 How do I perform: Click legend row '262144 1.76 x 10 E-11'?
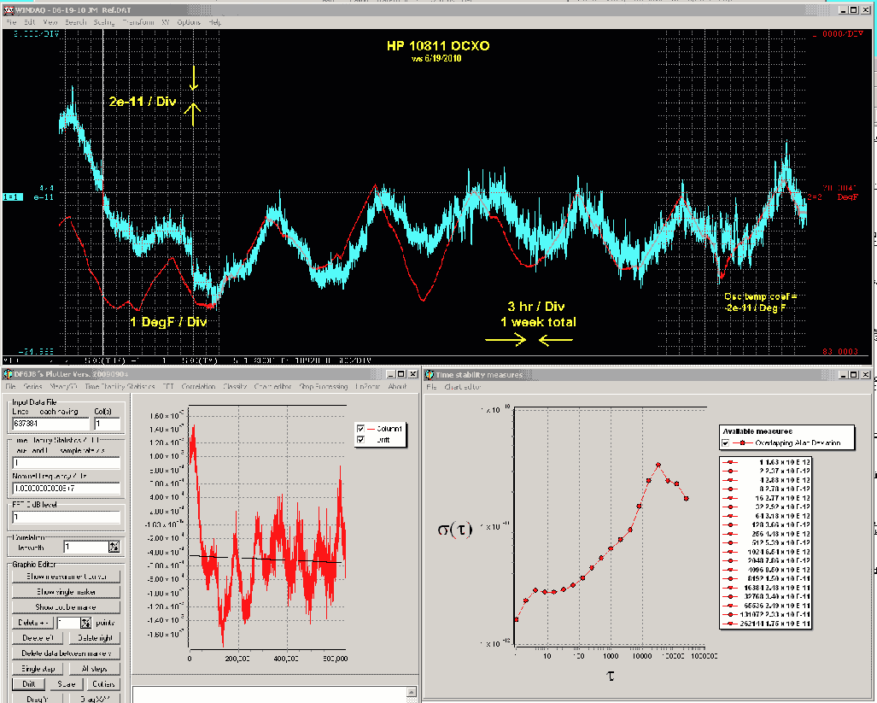coord(765,624)
